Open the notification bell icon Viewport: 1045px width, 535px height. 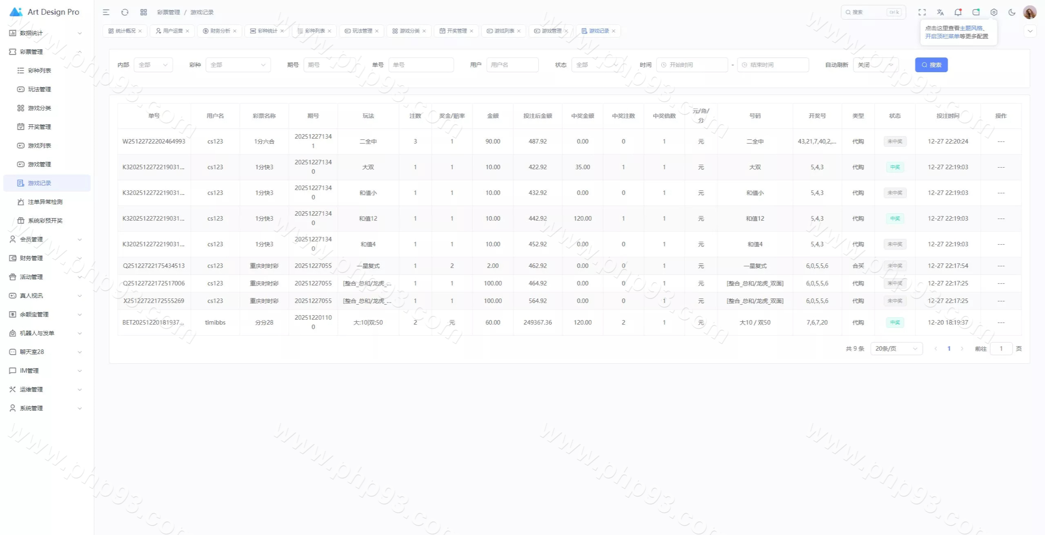(x=958, y=12)
